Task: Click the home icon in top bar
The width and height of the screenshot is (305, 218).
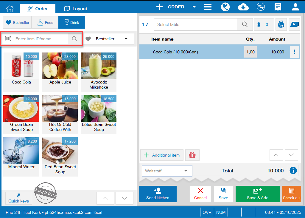Action: tap(10, 8)
